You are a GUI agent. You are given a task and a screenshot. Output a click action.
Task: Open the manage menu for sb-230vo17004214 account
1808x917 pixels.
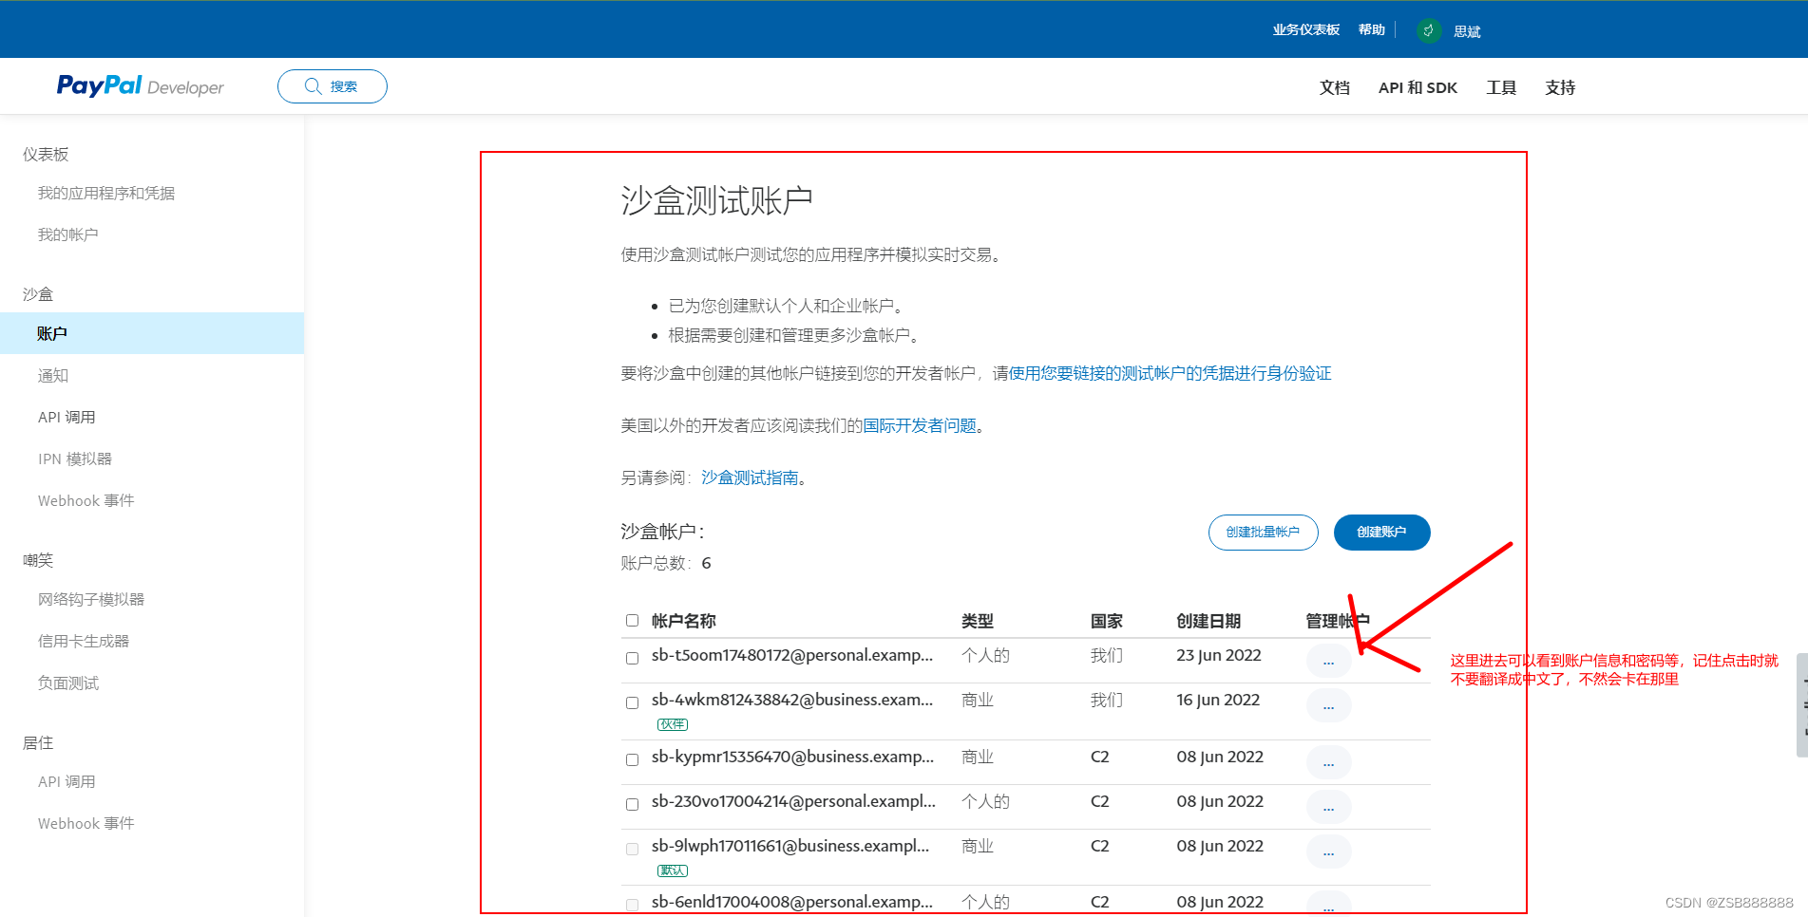1328,806
